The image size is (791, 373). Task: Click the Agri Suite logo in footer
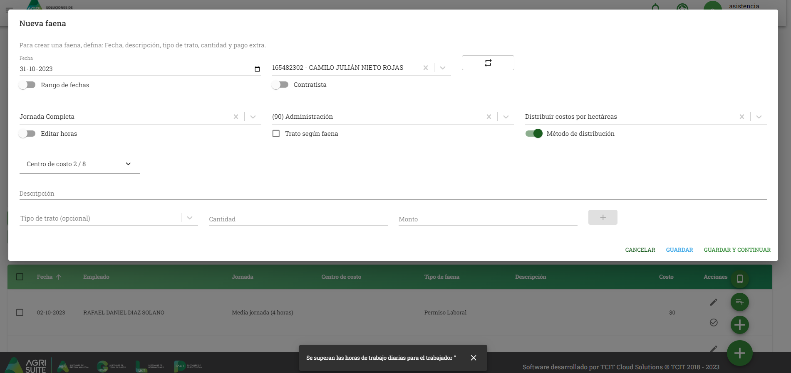(26, 366)
